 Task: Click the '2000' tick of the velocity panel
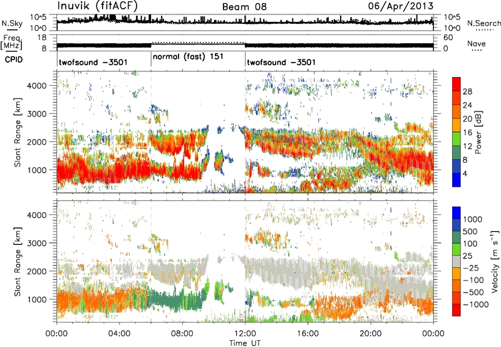click(x=37, y=271)
